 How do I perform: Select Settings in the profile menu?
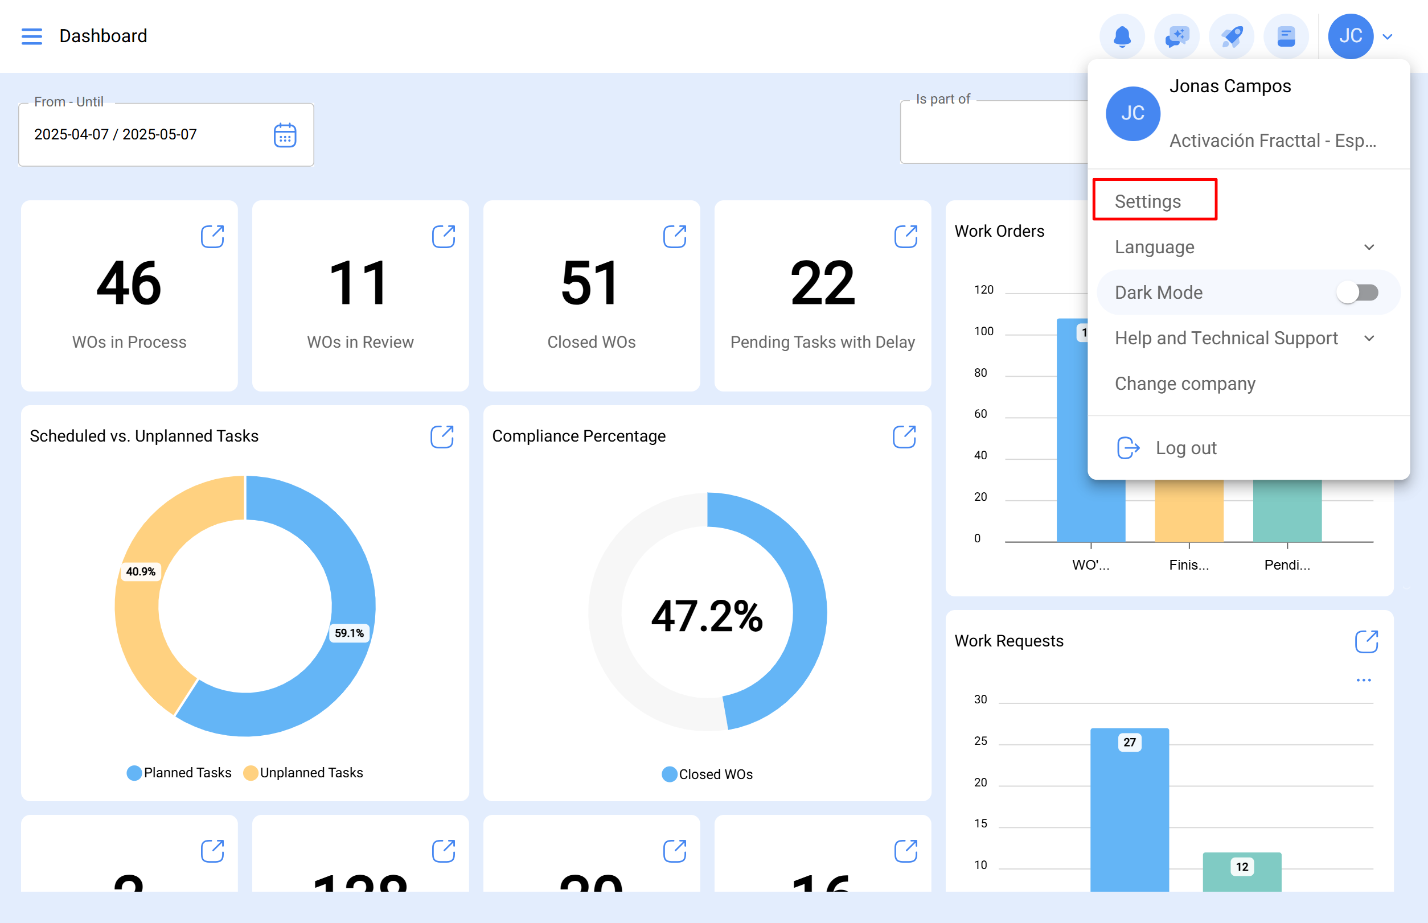(x=1147, y=201)
